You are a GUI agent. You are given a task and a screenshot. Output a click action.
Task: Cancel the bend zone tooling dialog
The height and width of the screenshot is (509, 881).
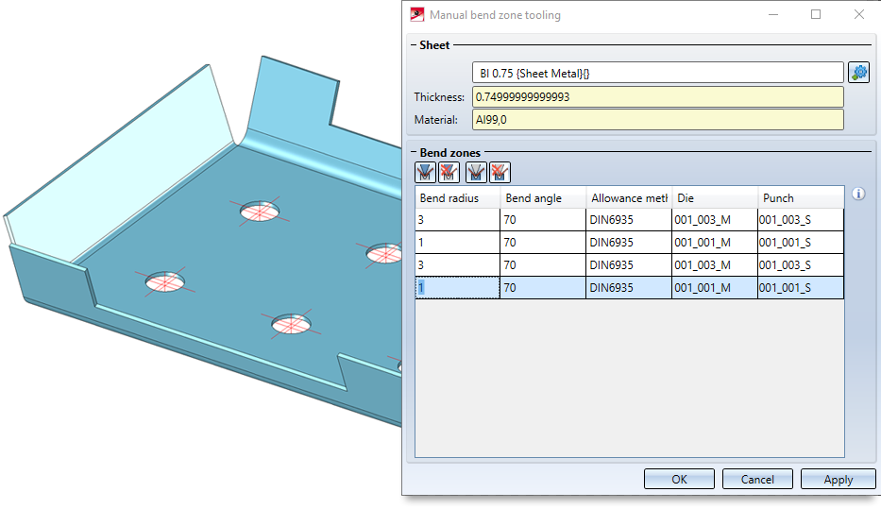pos(757,479)
